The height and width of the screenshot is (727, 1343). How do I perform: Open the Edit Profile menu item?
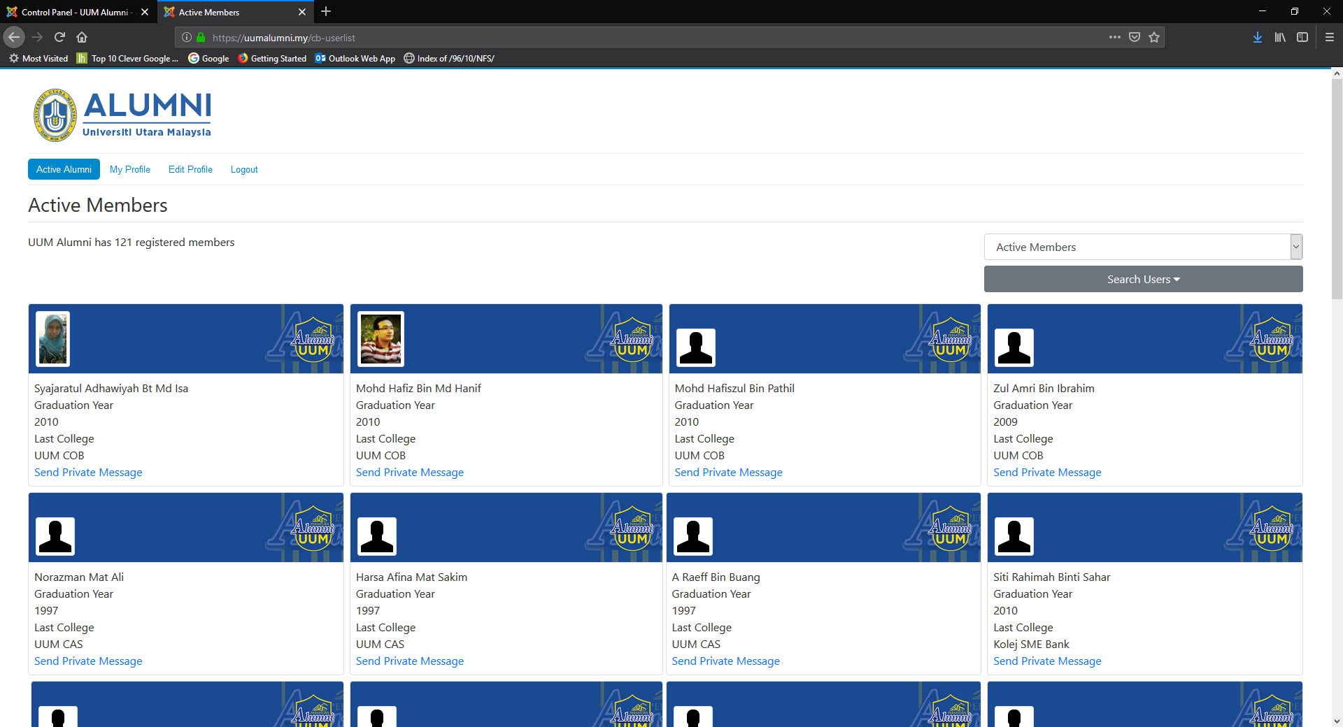click(x=190, y=169)
